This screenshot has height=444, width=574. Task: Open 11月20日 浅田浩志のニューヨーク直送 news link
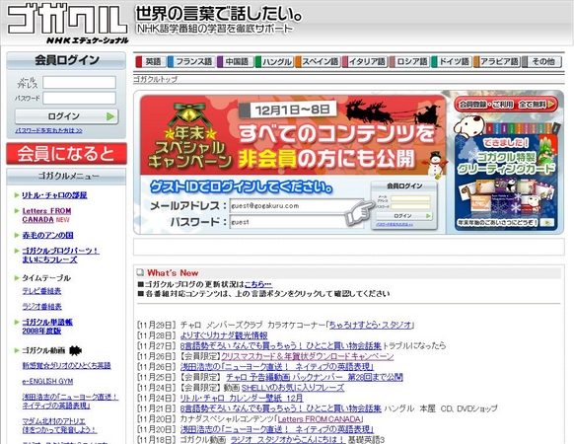tap(277, 429)
